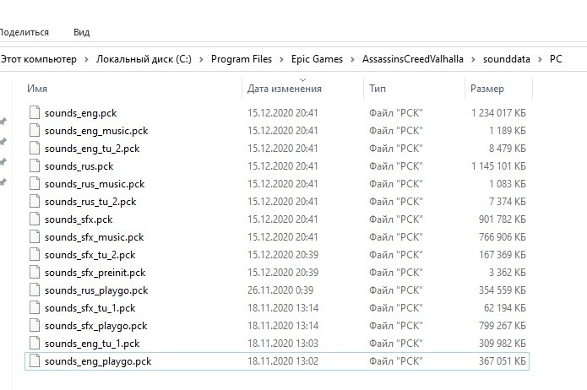
Task: Click file icon of sounds_sfx_music.pck
Action: 35,236
